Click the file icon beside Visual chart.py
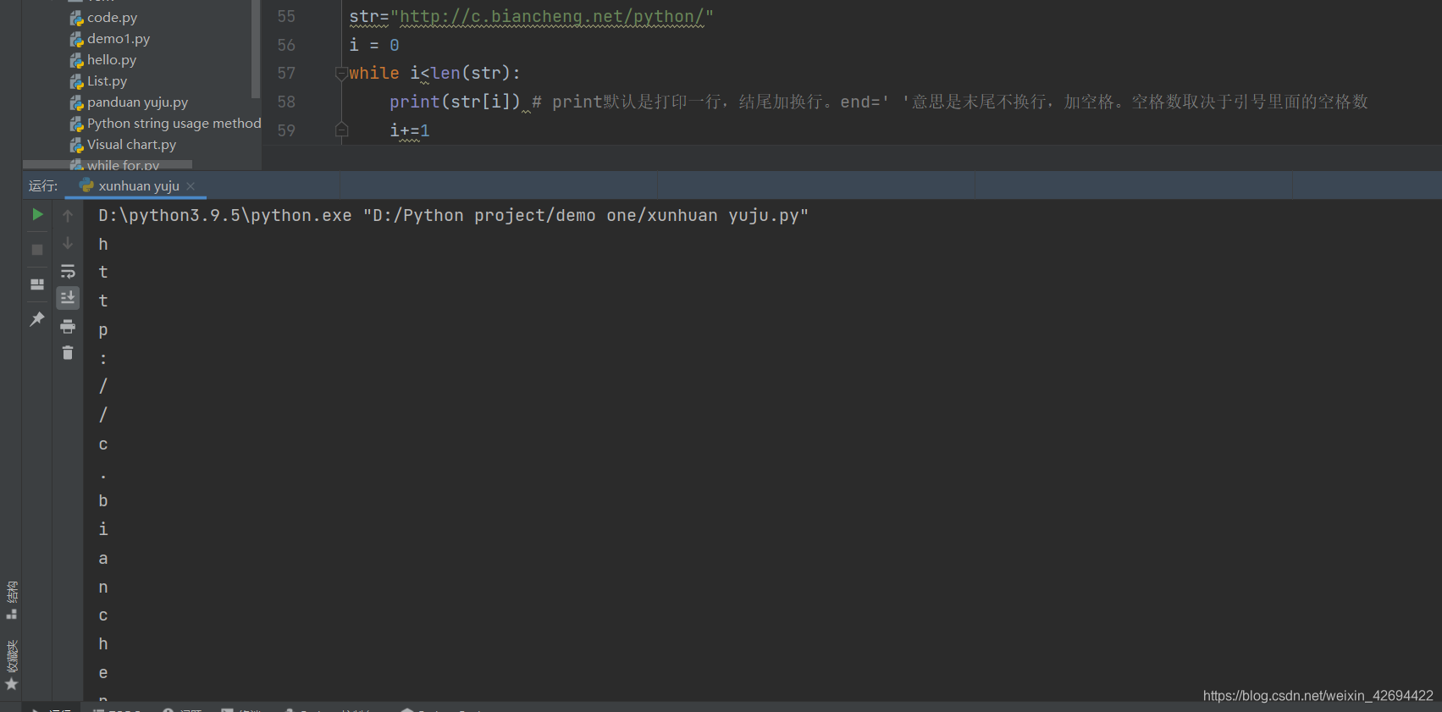The width and height of the screenshot is (1442, 712). [77, 145]
